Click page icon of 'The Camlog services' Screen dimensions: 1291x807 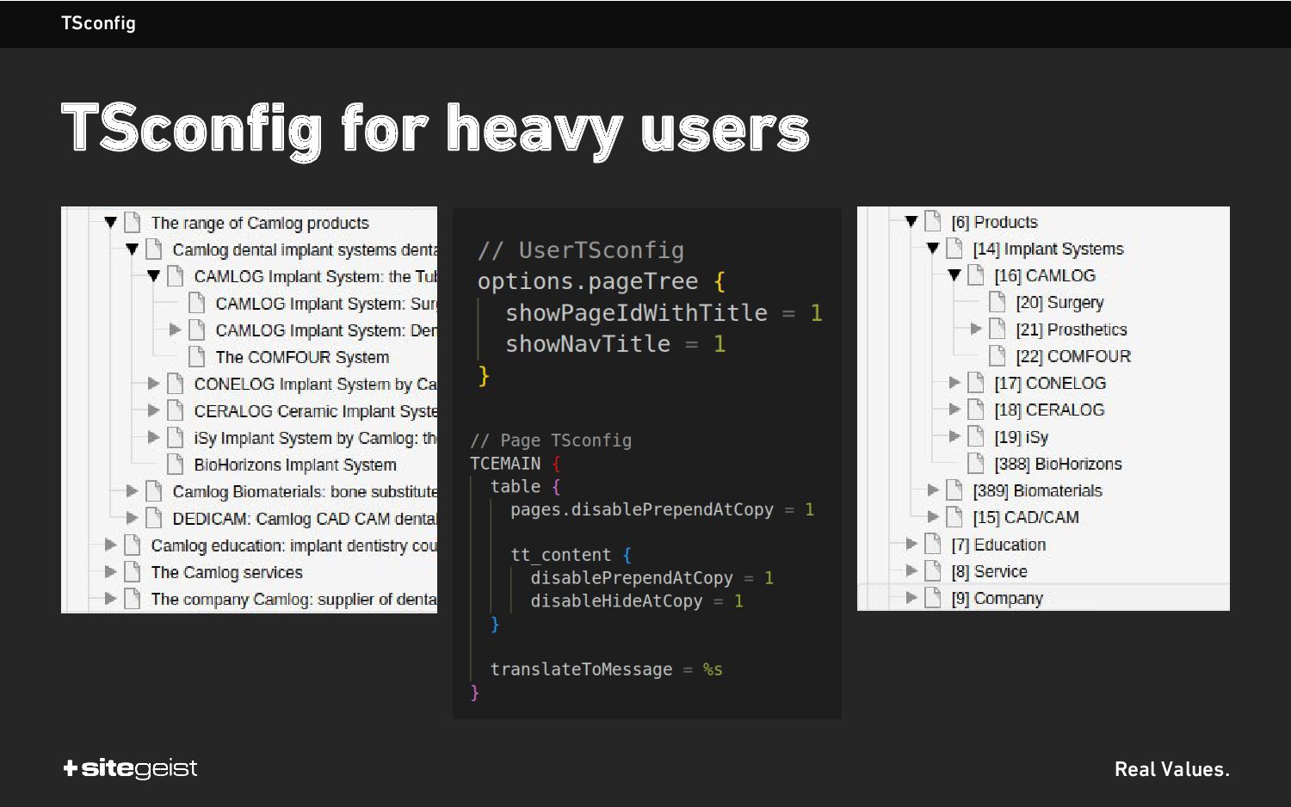133,571
